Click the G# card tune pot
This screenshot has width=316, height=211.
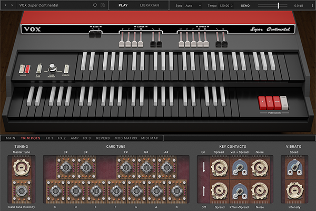click(x=146, y=167)
